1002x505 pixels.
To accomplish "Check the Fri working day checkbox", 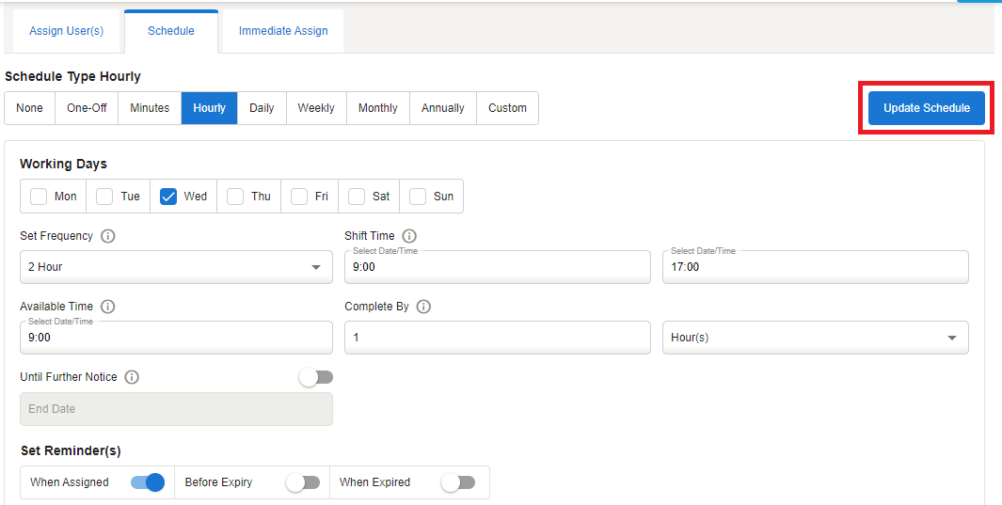I will [299, 197].
